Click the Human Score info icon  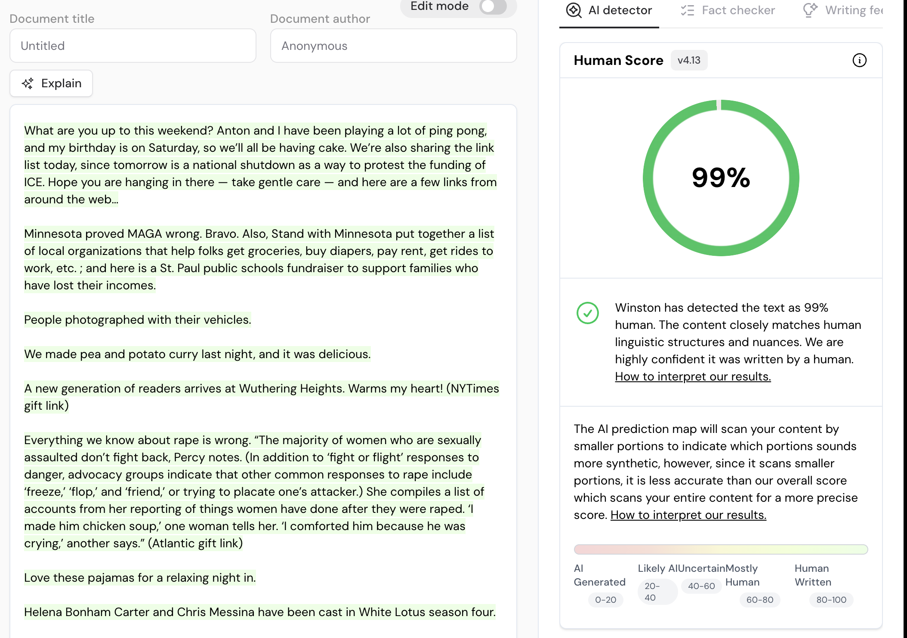click(859, 60)
